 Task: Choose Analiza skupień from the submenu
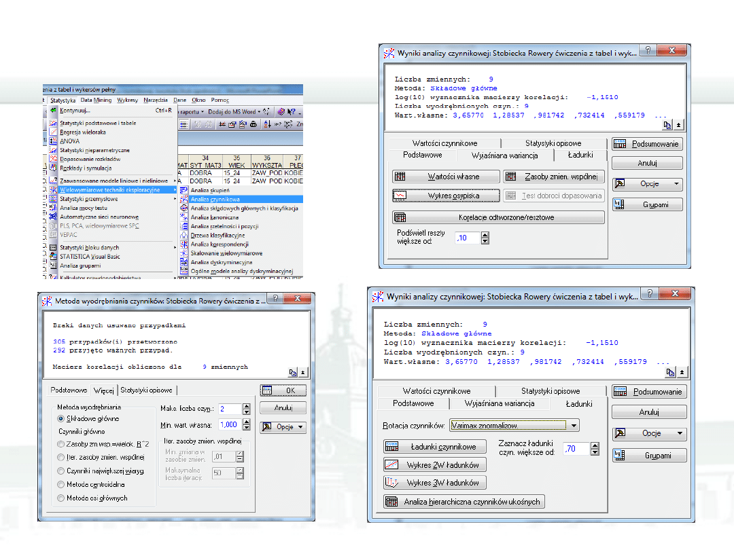pyautogui.click(x=209, y=191)
